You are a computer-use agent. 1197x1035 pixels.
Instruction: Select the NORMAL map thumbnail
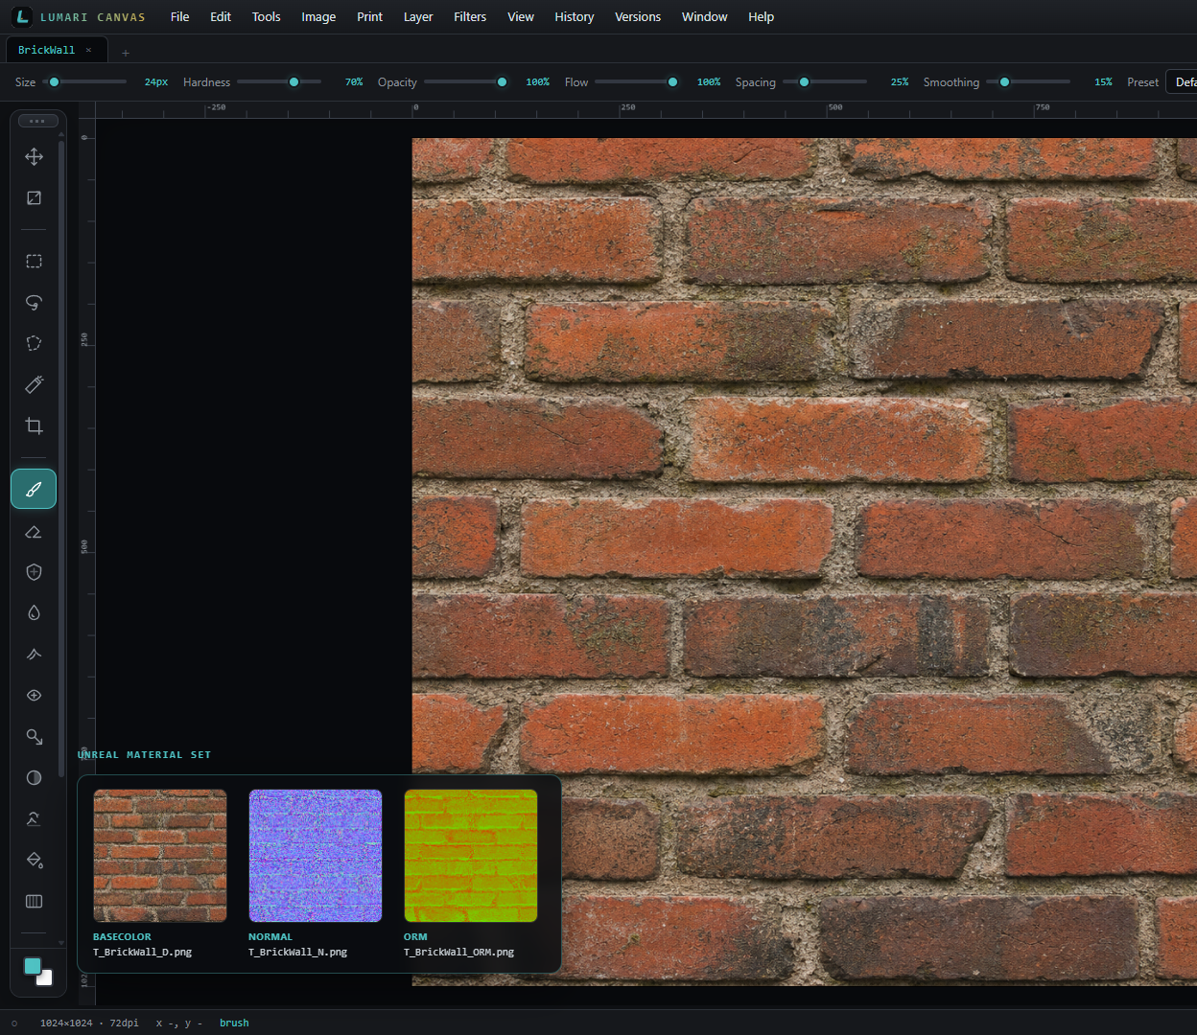[x=316, y=856]
